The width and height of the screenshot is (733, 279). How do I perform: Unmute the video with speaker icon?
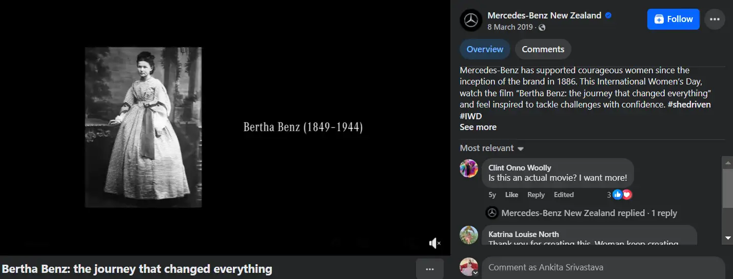point(434,243)
